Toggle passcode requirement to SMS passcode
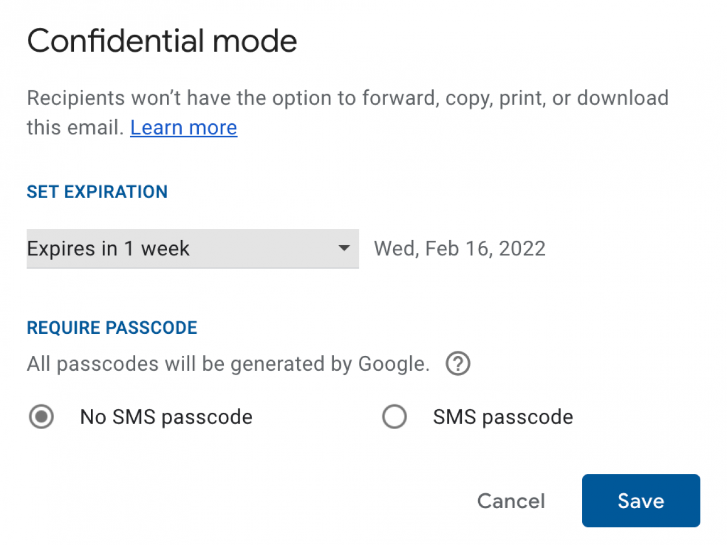 click(395, 417)
